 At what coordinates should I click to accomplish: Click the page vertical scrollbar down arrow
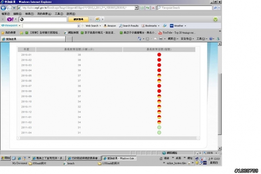click(220, 148)
